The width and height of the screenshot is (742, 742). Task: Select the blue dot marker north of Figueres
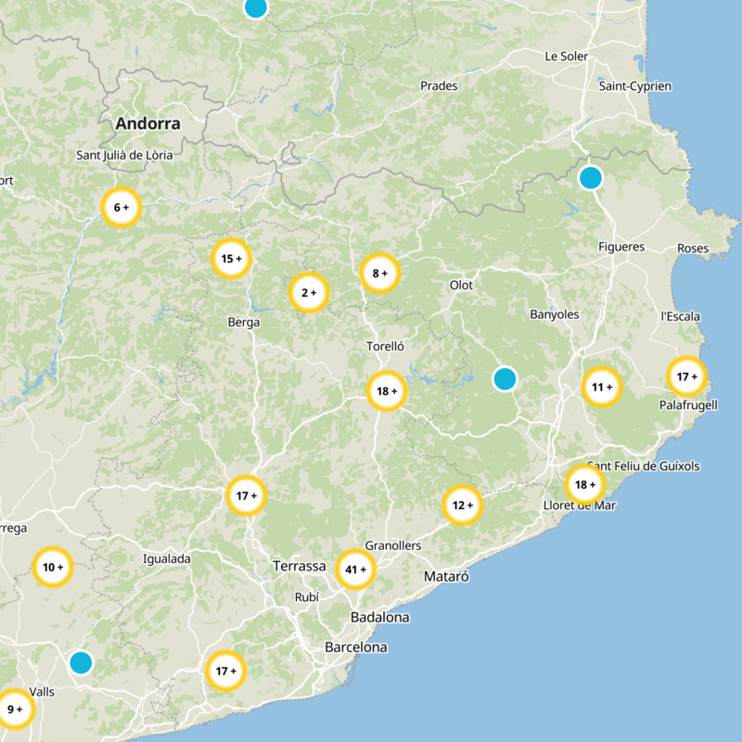pos(591,178)
